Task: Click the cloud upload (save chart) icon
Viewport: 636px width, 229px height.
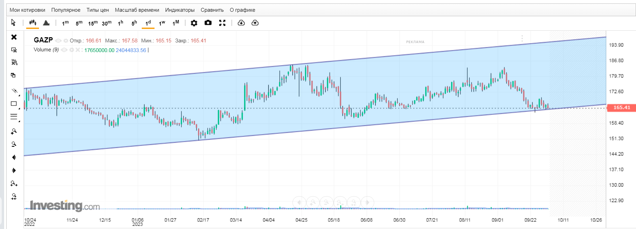Action: [255, 23]
